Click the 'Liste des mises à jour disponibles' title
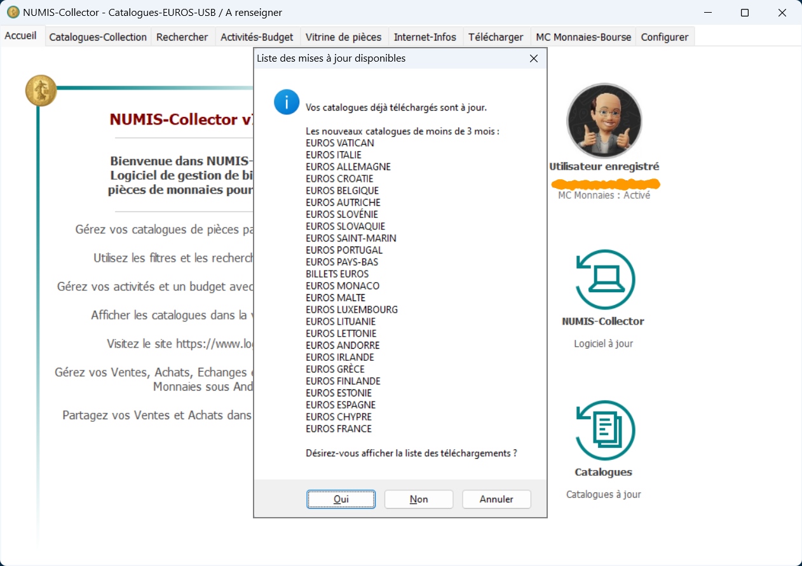This screenshot has width=802, height=566. 331,58
